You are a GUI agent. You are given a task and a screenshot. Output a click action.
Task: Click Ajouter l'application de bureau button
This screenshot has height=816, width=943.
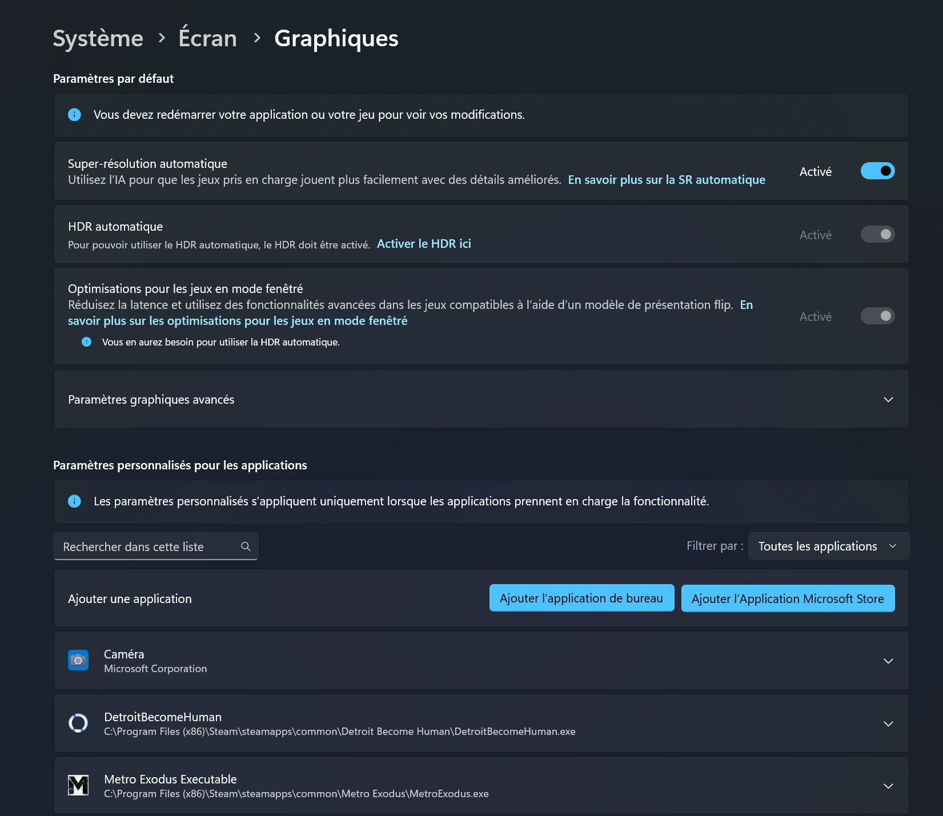(x=581, y=598)
